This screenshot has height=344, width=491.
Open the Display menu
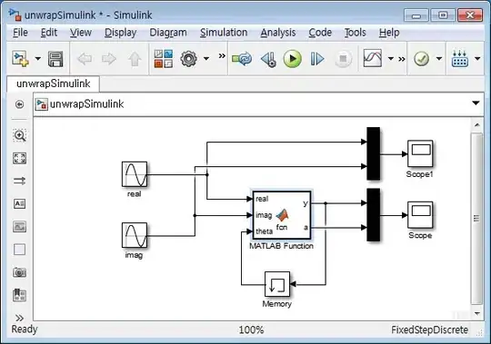coord(121,33)
